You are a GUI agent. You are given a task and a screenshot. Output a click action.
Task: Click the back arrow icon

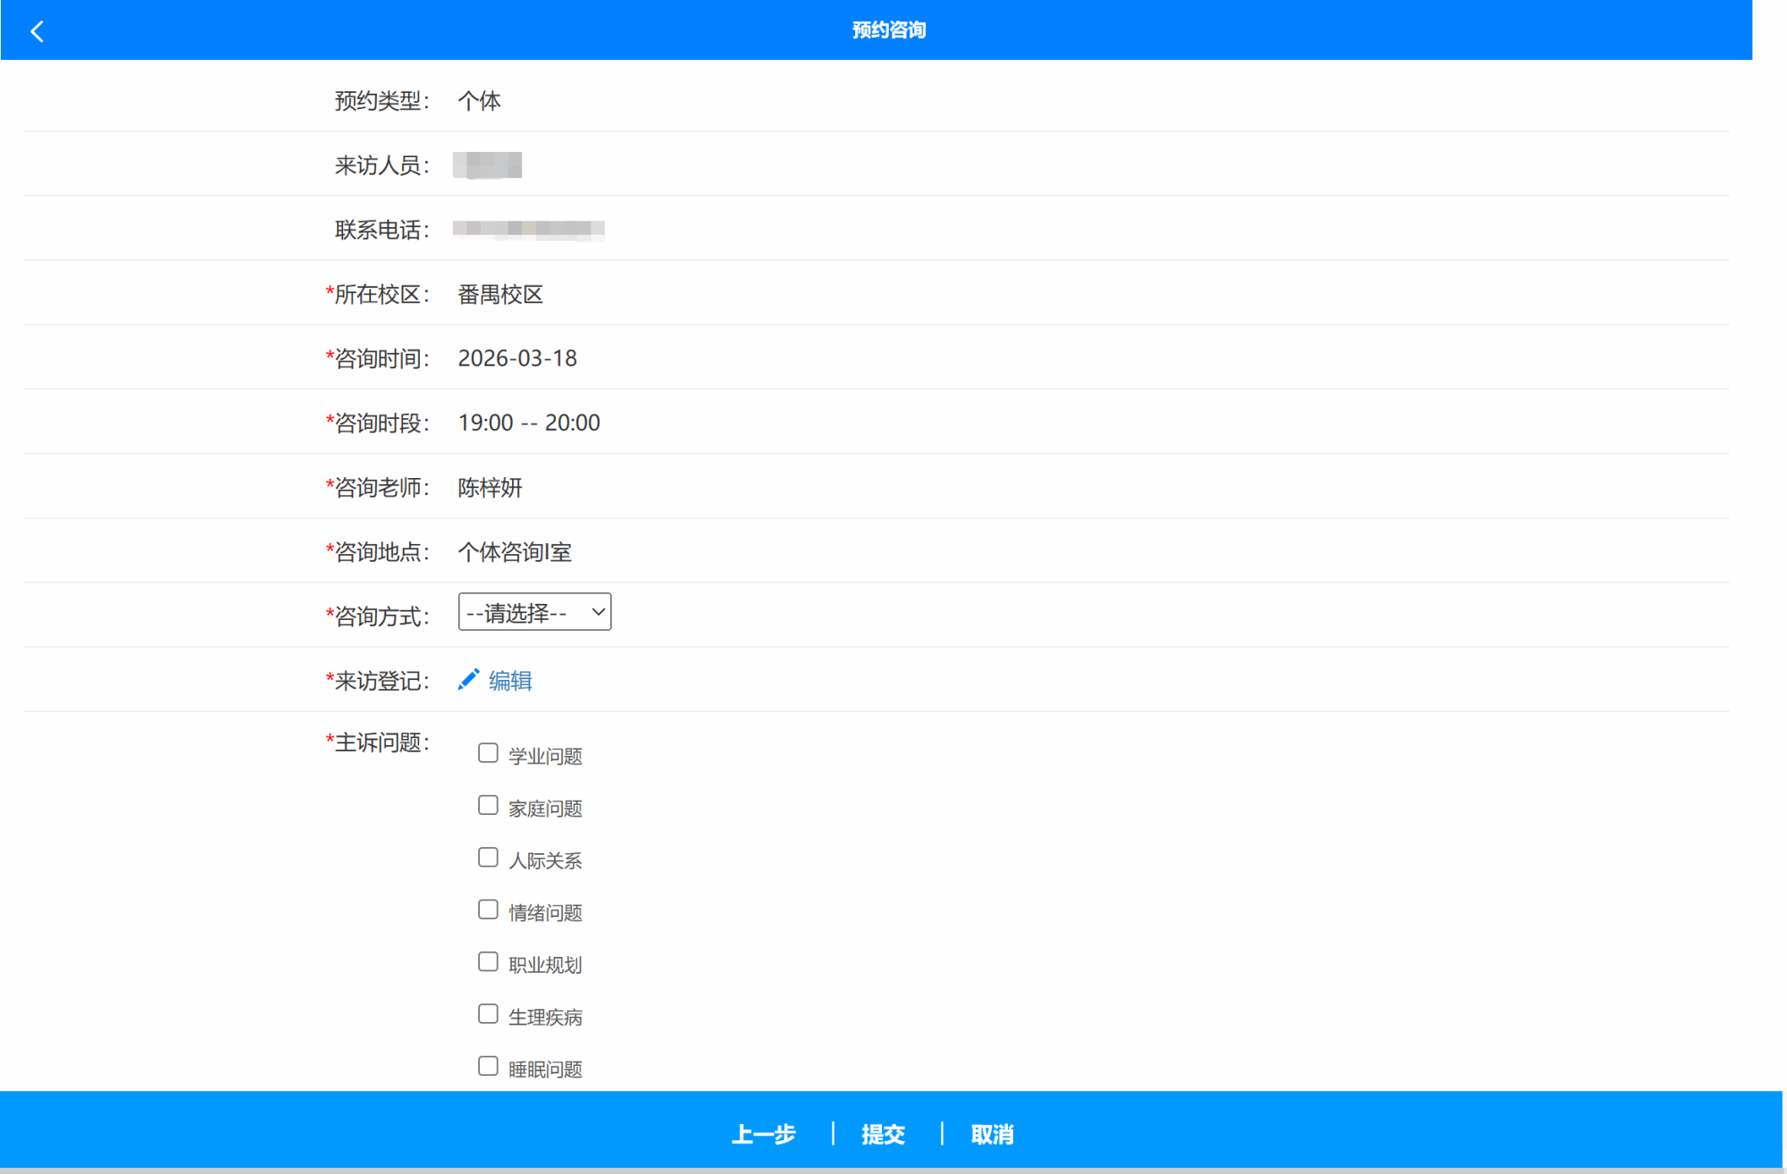(37, 31)
